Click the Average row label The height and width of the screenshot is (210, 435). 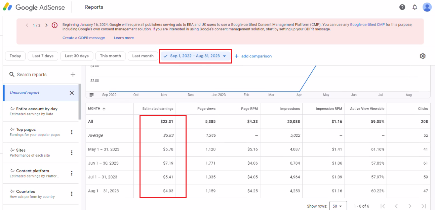[95, 135]
